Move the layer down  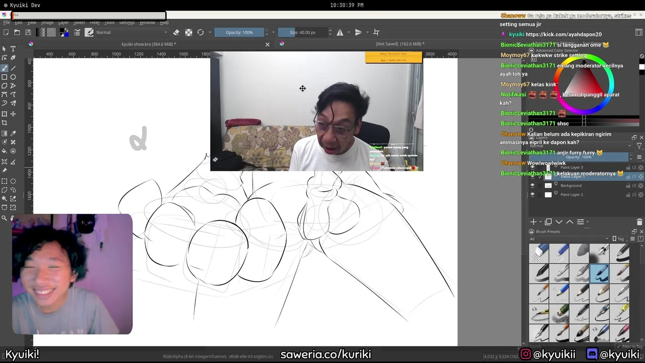tap(559, 222)
